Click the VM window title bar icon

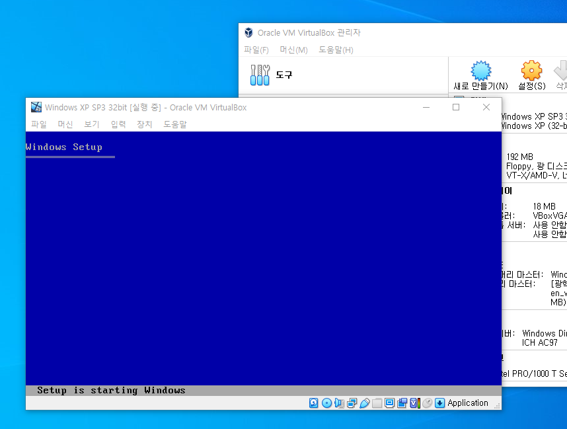[x=36, y=107]
